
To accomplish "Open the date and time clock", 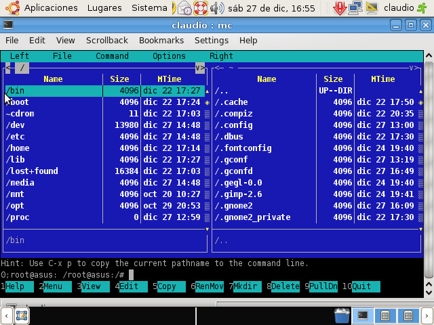I will 271,8.
